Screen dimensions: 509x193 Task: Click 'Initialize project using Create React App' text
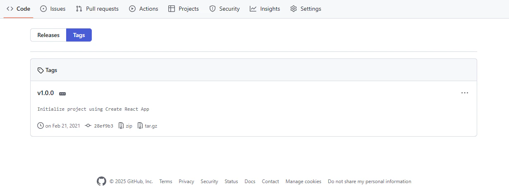(93, 109)
